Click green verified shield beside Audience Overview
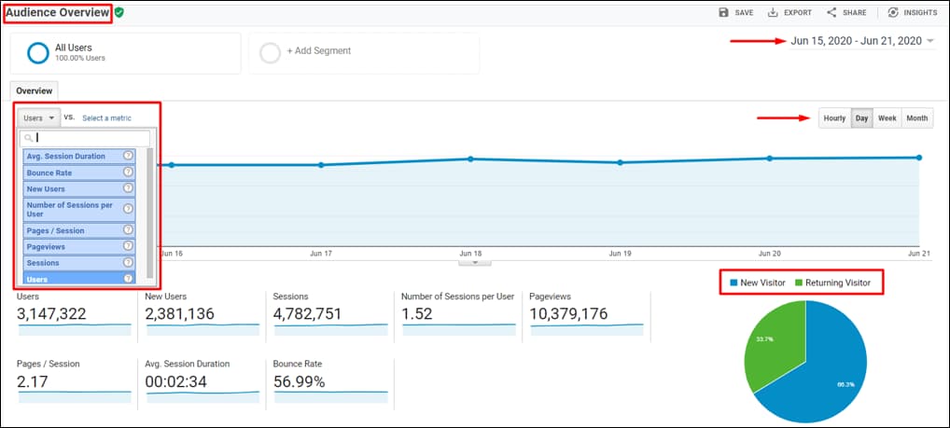Image resolution: width=950 pixels, height=428 pixels. 119,12
